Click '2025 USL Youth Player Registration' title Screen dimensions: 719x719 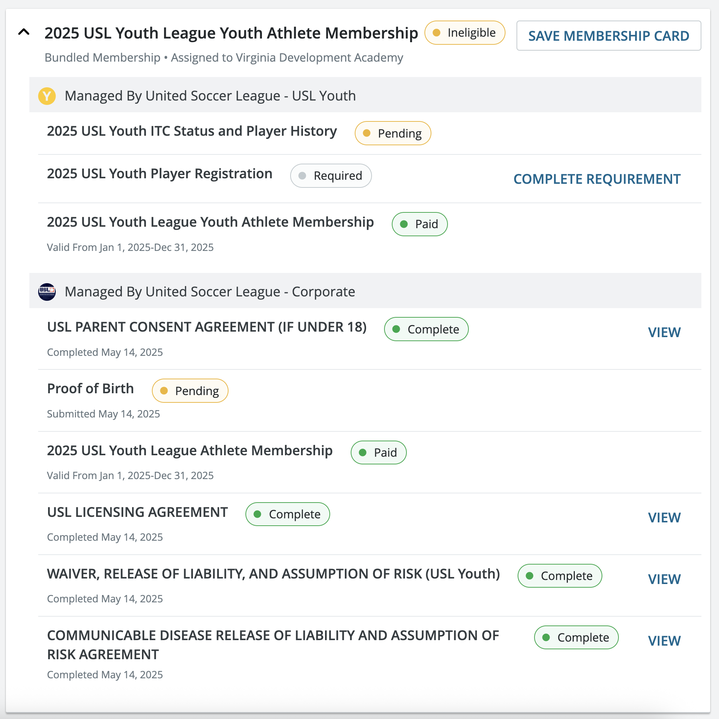pos(160,174)
